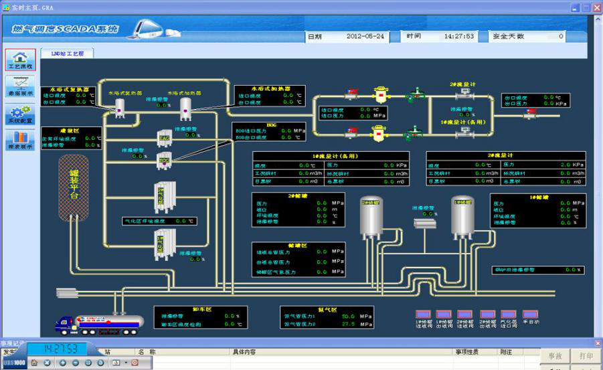This screenshot has width=603, height=370.
Task: Open the 数据展示 data display page
Action: [20, 86]
